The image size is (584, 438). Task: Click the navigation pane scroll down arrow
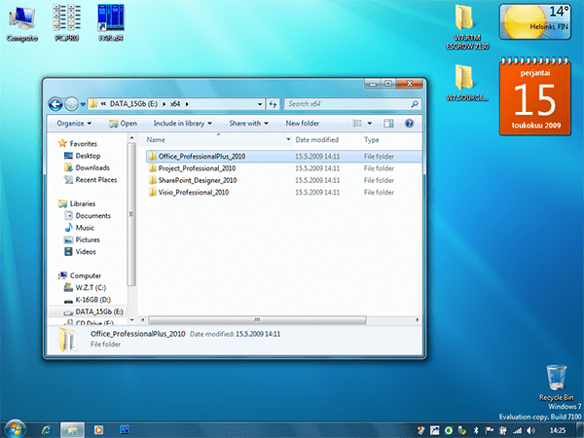click(131, 320)
